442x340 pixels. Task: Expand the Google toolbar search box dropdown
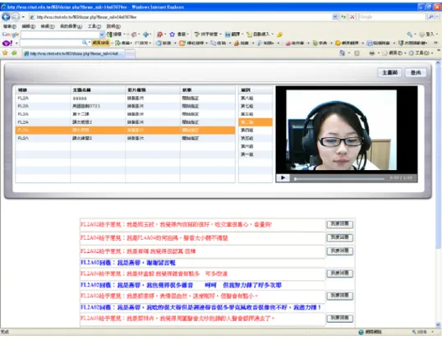pyautogui.click(x=102, y=34)
